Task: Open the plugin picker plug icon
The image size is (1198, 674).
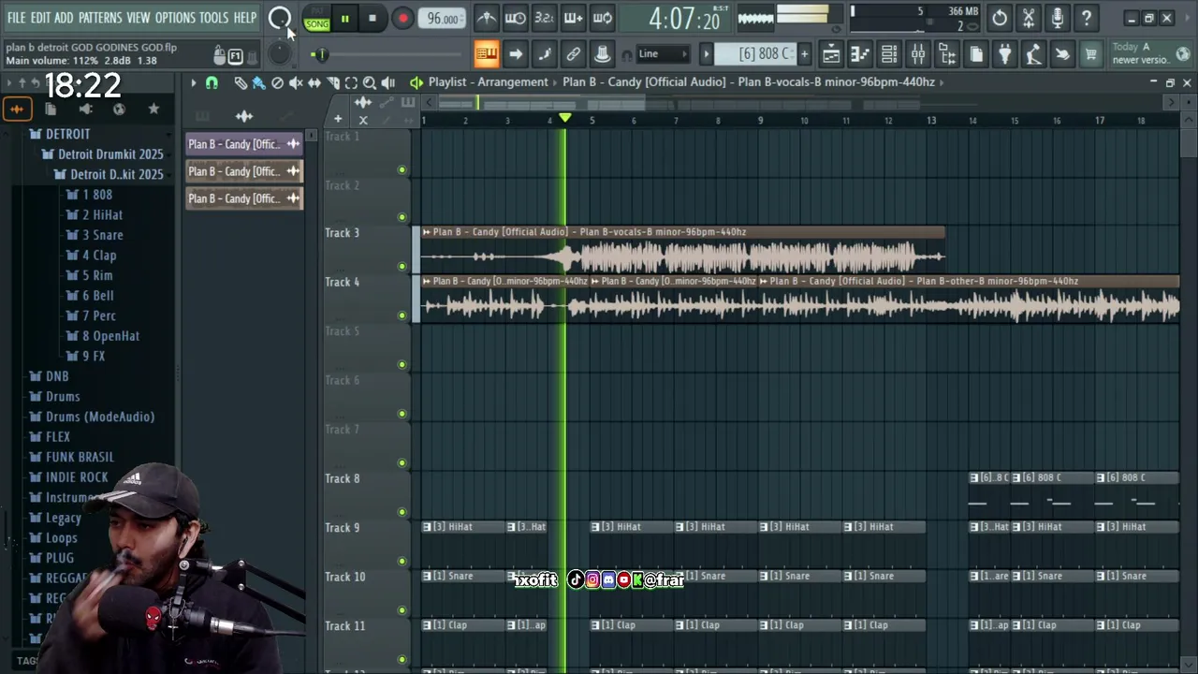Action: (x=1004, y=54)
